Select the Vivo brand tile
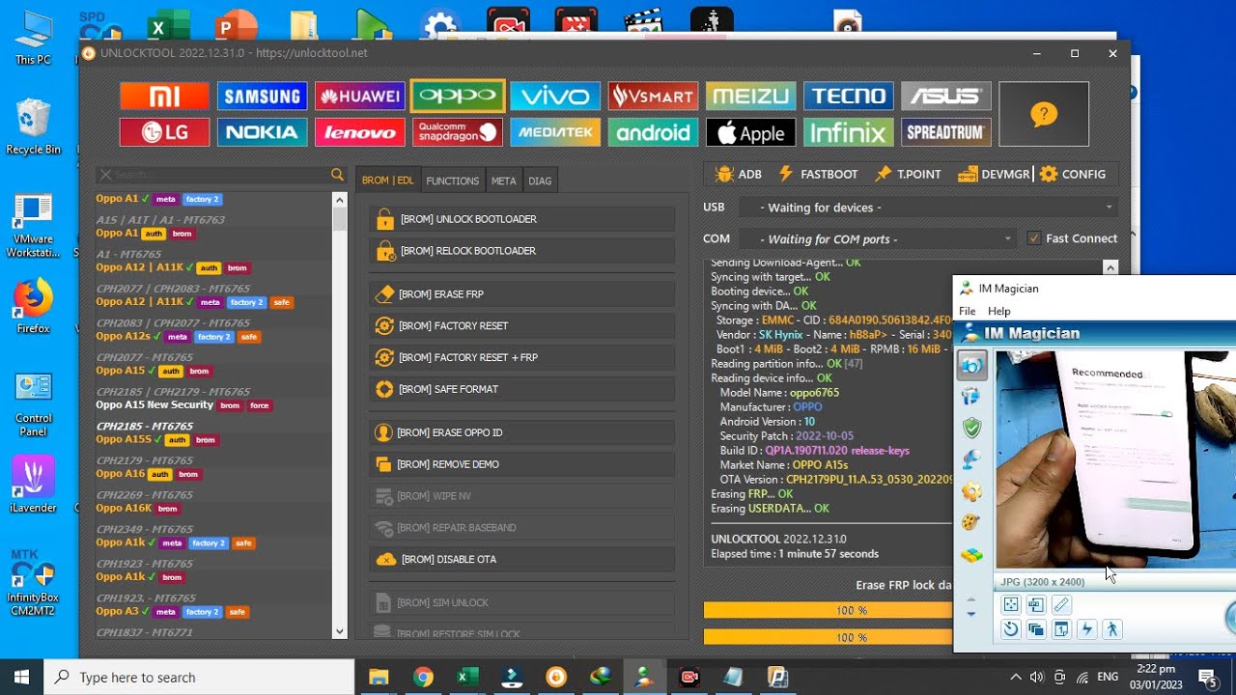1236x695 pixels. 555,96
